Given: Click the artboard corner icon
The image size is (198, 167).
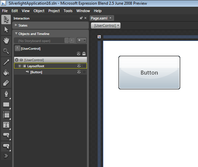Looking at the screenshot, I should tap(99, 37).
